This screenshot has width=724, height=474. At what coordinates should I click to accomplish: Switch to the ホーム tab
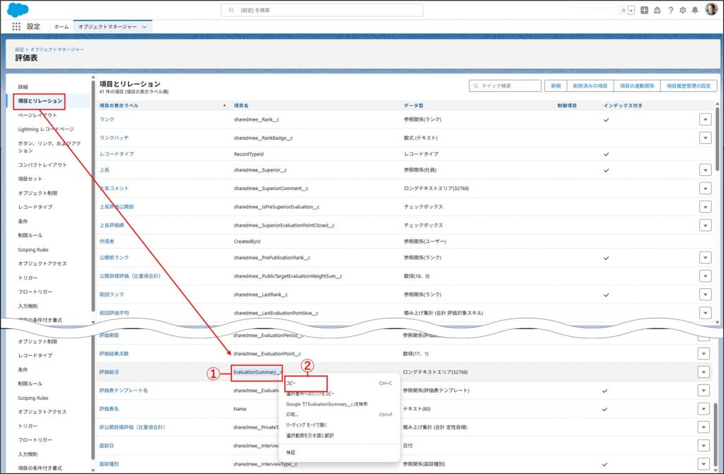pos(62,26)
